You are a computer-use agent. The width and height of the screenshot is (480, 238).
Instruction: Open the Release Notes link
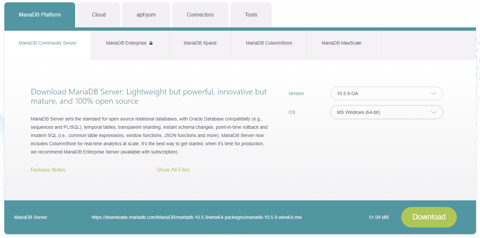[48, 170]
